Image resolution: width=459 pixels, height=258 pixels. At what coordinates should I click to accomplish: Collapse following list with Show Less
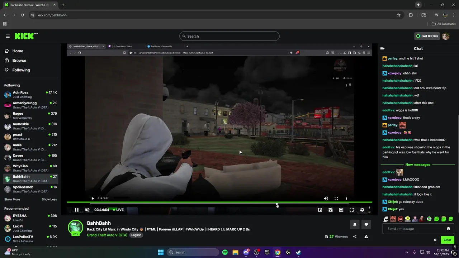[49, 200]
